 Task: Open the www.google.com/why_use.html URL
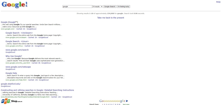point(18,63)
